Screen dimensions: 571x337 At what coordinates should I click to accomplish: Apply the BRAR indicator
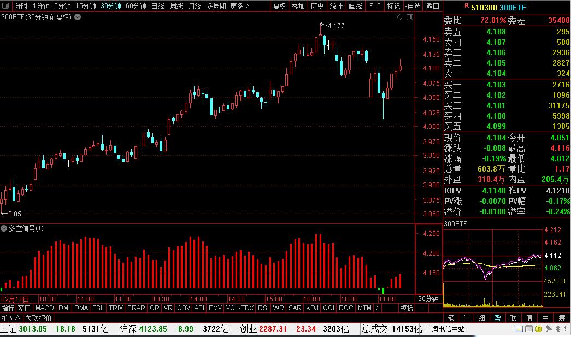coord(136,308)
